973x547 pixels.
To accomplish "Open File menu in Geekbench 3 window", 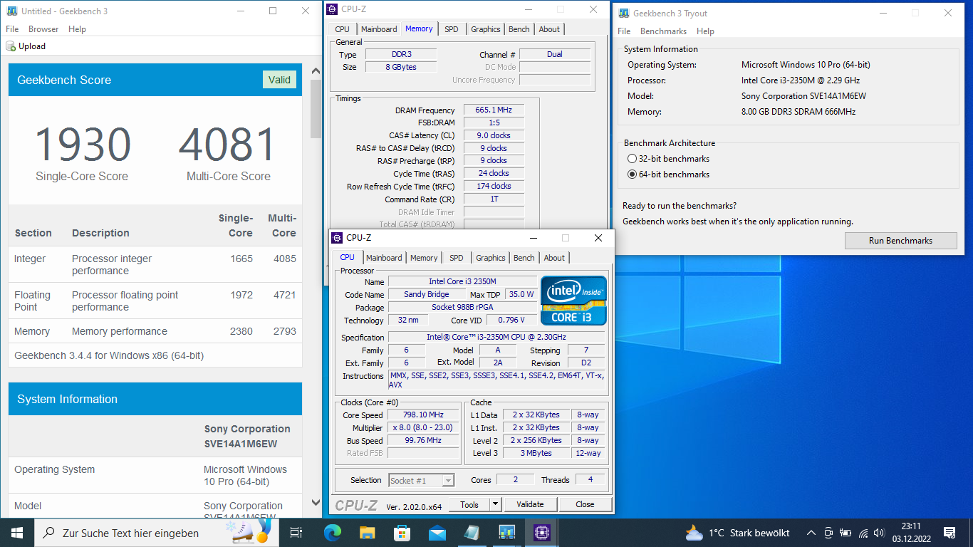I will click(x=12, y=29).
